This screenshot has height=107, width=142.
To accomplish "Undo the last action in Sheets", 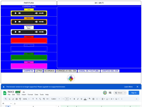I will (x=9, y=99).
